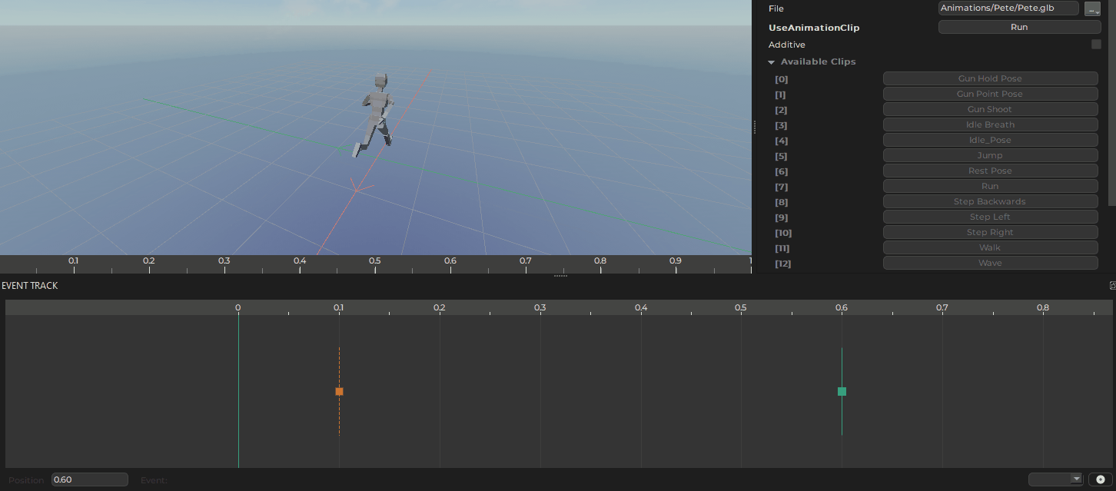Open the UseAnimationClip Run dropdown
Screen dimensions: 1116x491
coord(1019,27)
